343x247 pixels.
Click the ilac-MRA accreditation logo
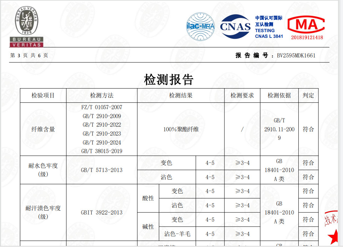[x=200, y=26]
